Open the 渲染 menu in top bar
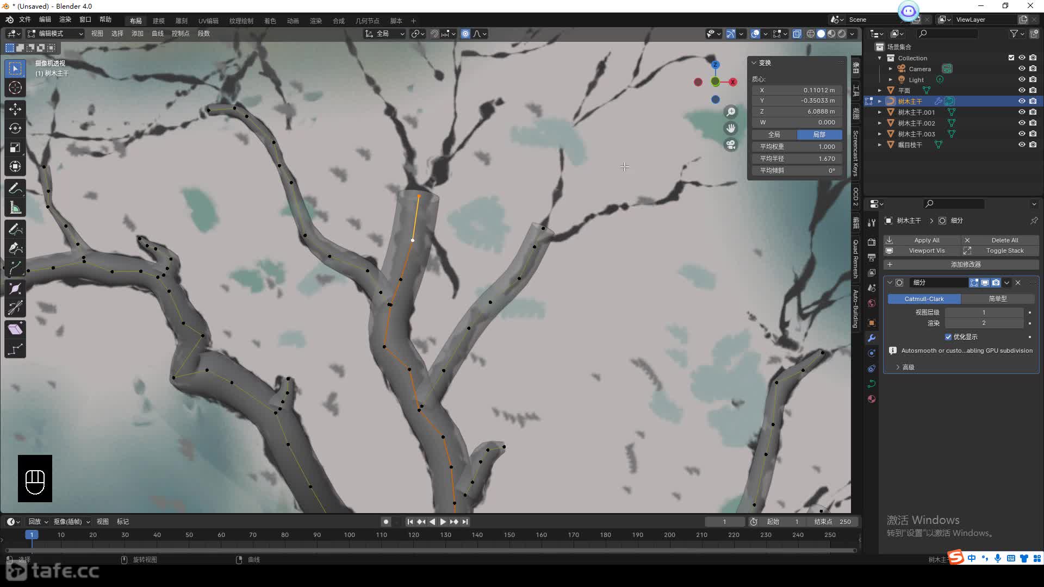This screenshot has height=587, width=1044. 65,20
